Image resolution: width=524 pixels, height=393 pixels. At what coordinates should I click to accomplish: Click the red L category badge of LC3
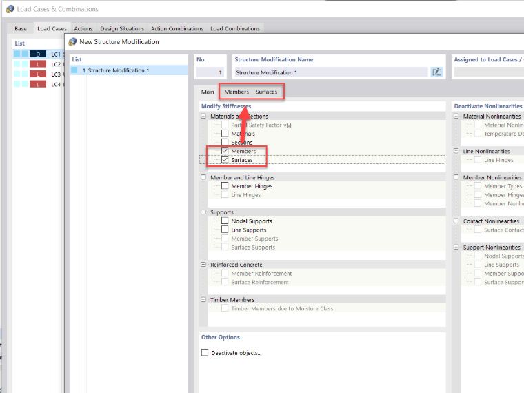38,74
